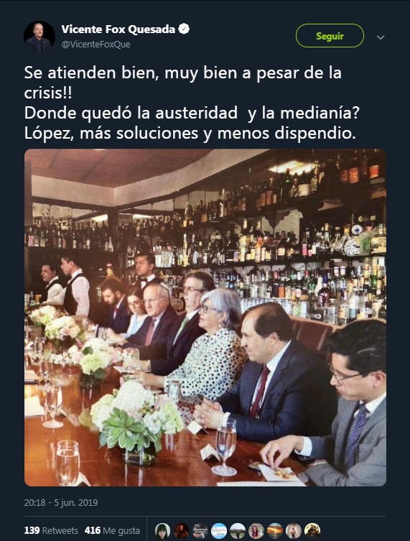Screen dimensions: 410x541
Task: Open second liker avatar with reddish figure
Action: [x=182, y=531]
